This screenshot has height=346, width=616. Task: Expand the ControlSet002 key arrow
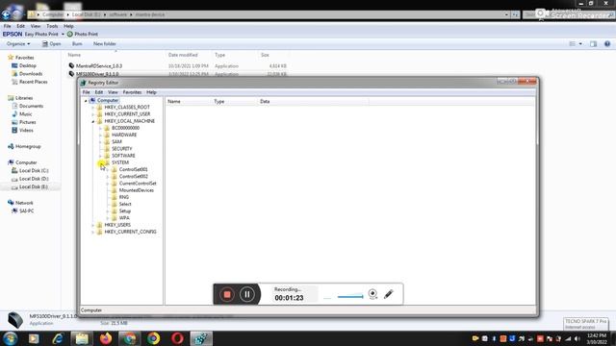point(108,177)
